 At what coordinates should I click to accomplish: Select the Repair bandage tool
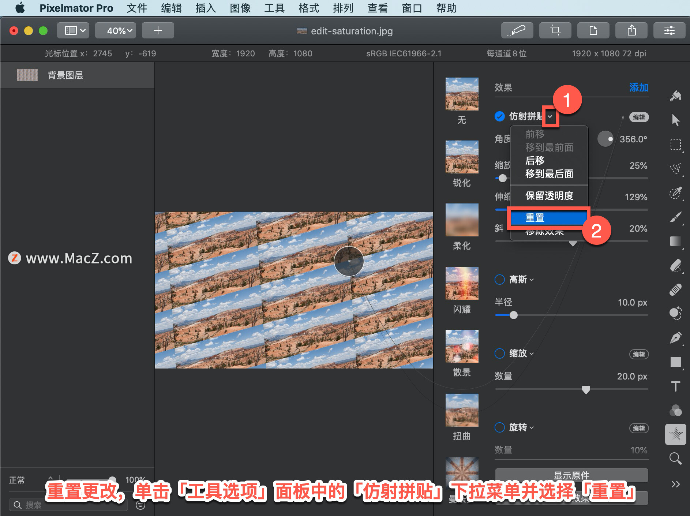675,289
